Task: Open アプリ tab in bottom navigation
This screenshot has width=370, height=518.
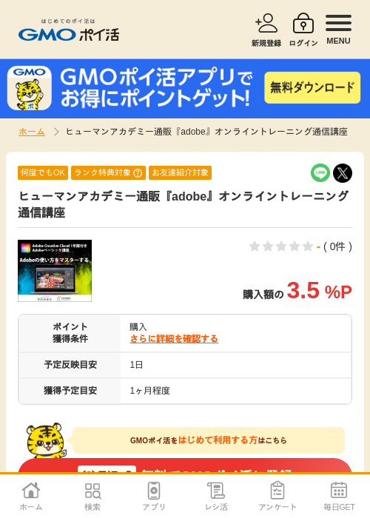Action: pyautogui.click(x=154, y=497)
